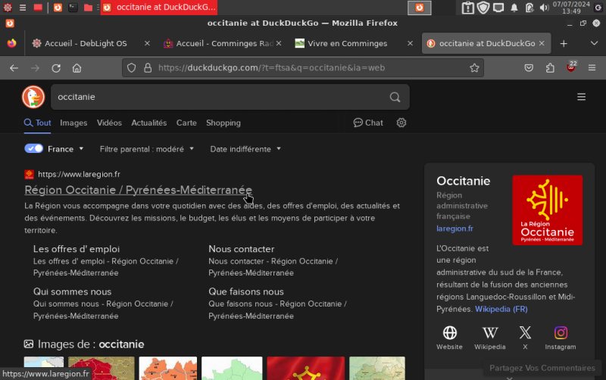Image resolution: width=606 pixels, height=380 pixels.
Task: Click the search magnifier icon in search box
Action: coord(395,97)
